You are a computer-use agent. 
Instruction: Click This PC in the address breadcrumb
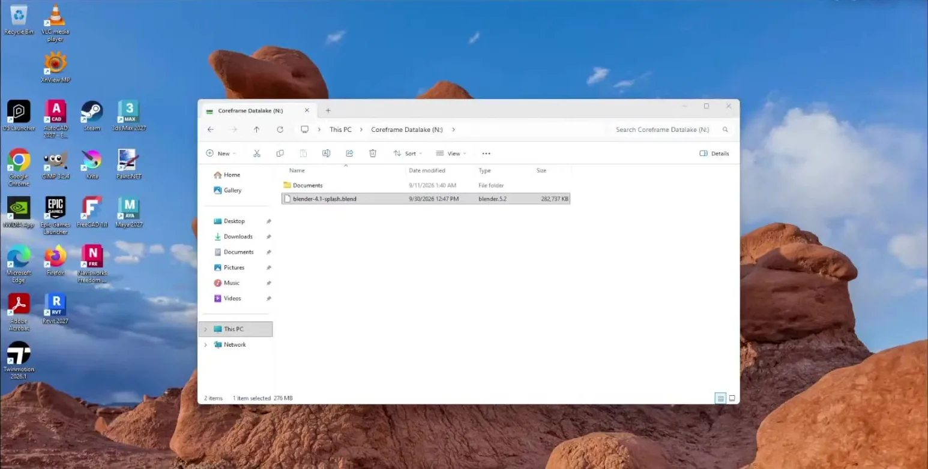340,130
